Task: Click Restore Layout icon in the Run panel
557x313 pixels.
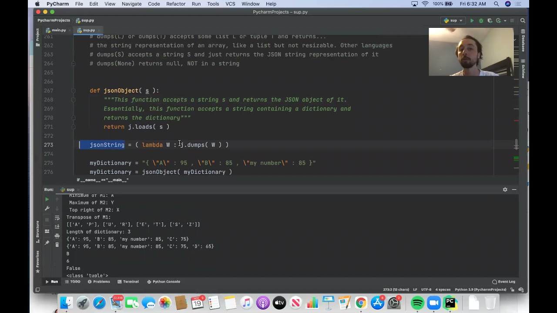Action: pyautogui.click(x=47, y=231)
